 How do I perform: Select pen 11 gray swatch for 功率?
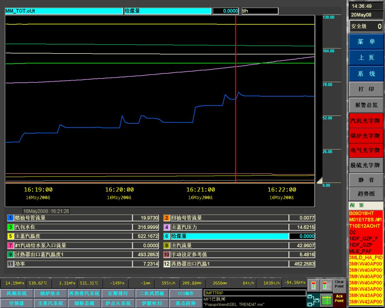10,264
